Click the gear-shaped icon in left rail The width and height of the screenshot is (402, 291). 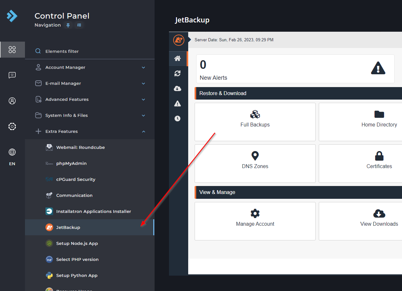click(12, 126)
